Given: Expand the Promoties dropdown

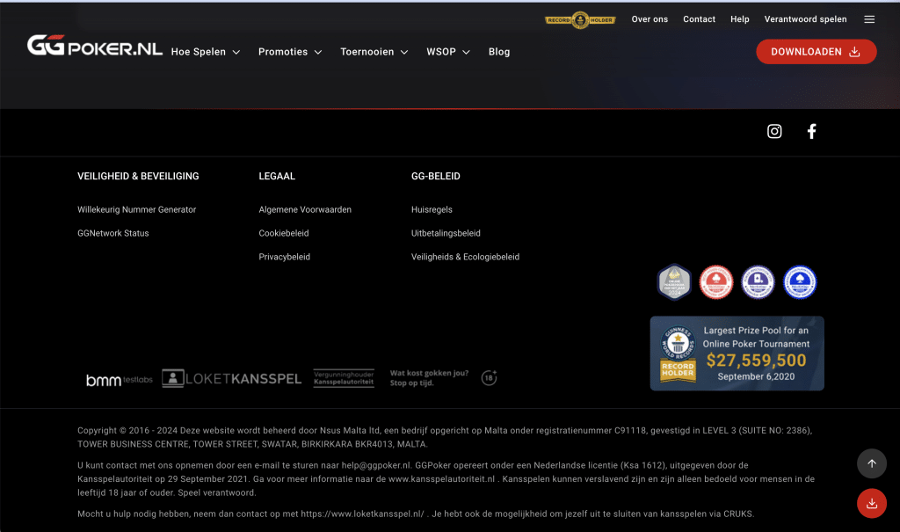Looking at the screenshot, I should pos(290,52).
